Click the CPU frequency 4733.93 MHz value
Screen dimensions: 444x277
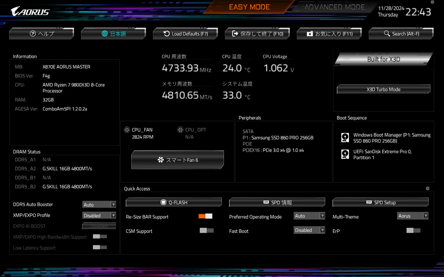(x=186, y=68)
